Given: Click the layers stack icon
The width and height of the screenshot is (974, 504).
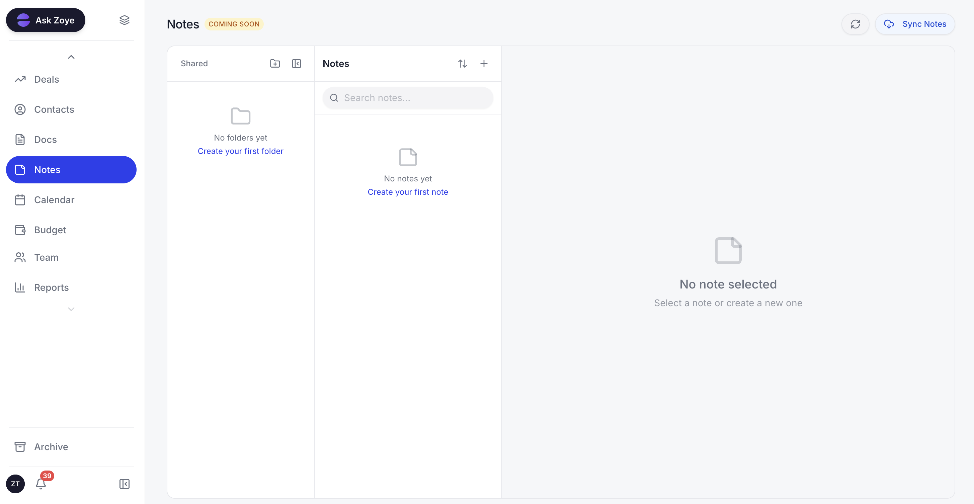Looking at the screenshot, I should tap(125, 20).
